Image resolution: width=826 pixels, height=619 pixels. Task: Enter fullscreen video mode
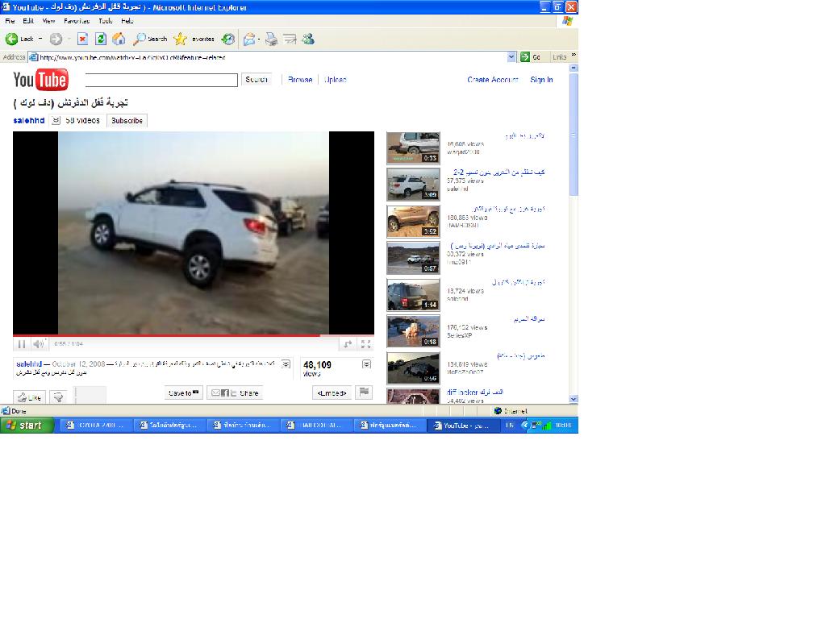365,344
